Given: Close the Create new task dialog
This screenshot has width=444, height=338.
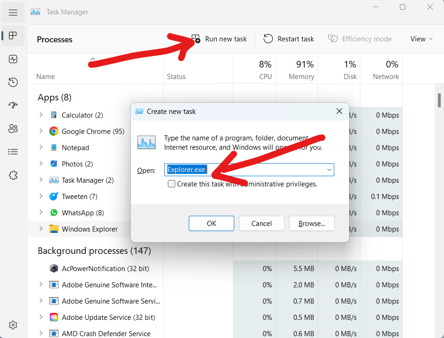Looking at the screenshot, I should click(339, 111).
